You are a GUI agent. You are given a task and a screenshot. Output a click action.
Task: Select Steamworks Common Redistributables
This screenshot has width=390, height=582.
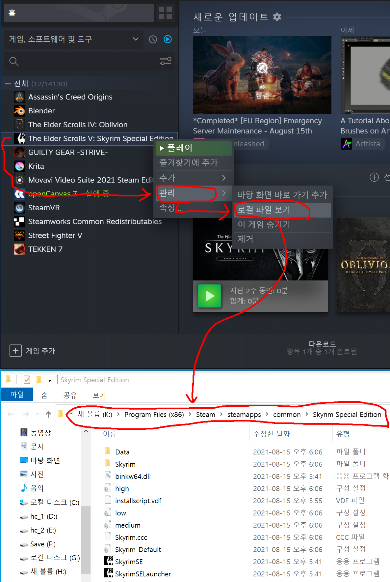(95, 221)
